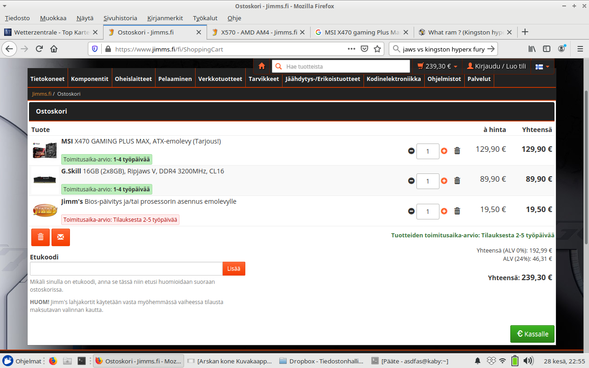Open the Firefox Library icon
The image size is (589, 368).
532,49
